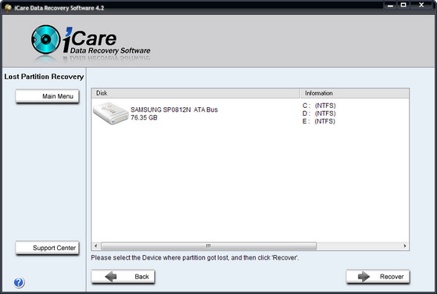Click the D: (NTFS) partition line
The width and height of the screenshot is (437, 294).
coord(319,113)
